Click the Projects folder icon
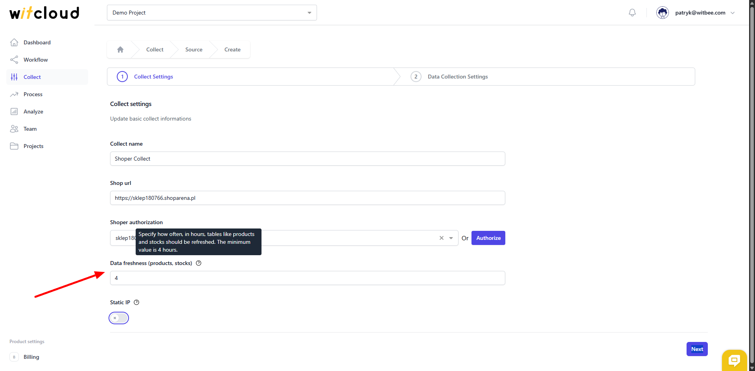The width and height of the screenshot is (755, 371). tap(14, 146)
